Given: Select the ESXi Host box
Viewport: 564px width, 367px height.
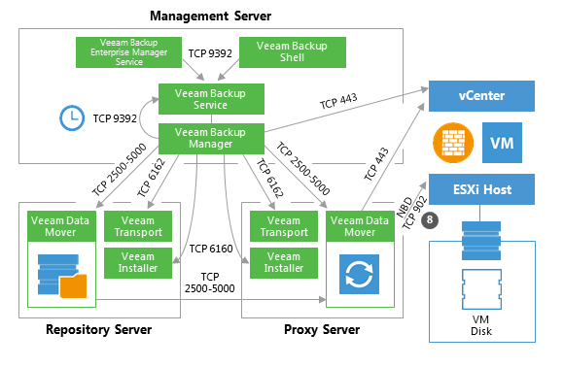Looking at the screenshot, I should pyautogui.click(x=481, y=189).
